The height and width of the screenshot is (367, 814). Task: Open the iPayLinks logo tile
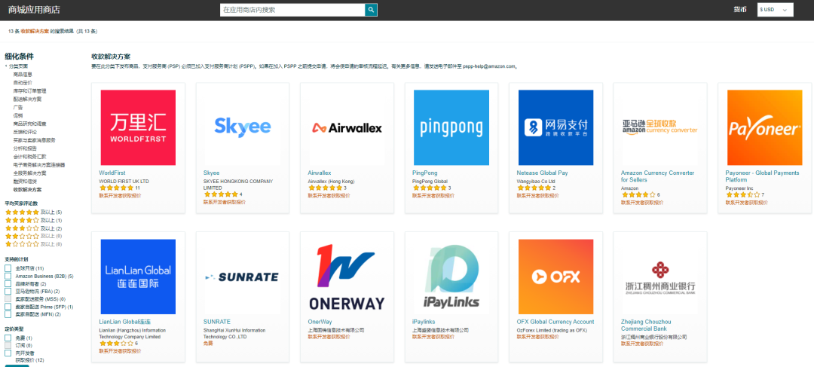[451, 277]
